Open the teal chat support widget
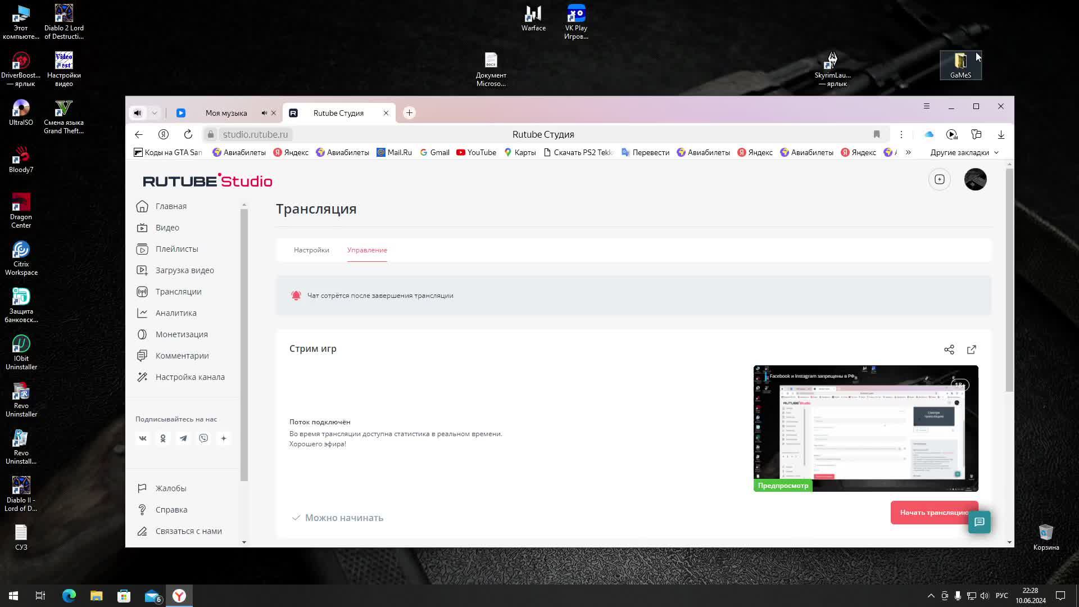 pos(980,522)
